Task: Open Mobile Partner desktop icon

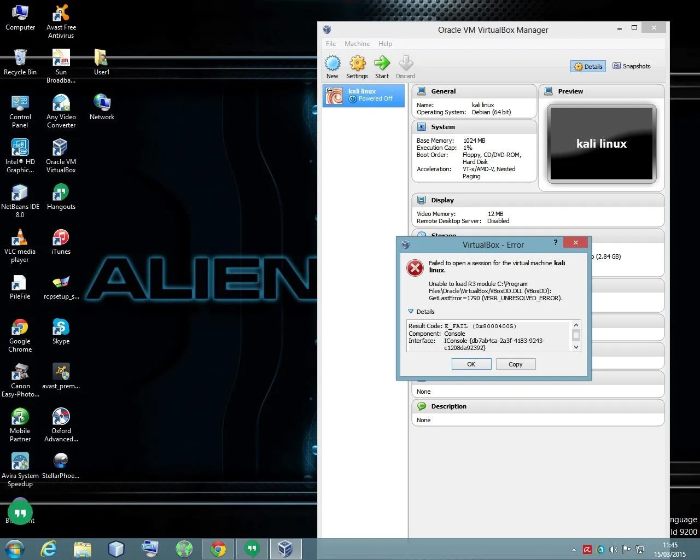Action: (20, 425)
